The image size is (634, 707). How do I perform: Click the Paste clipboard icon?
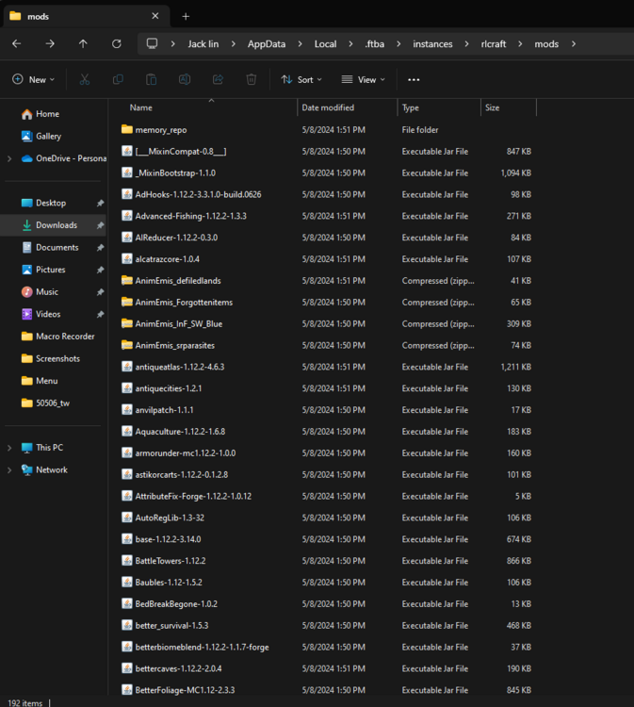[x=151, y=80]
